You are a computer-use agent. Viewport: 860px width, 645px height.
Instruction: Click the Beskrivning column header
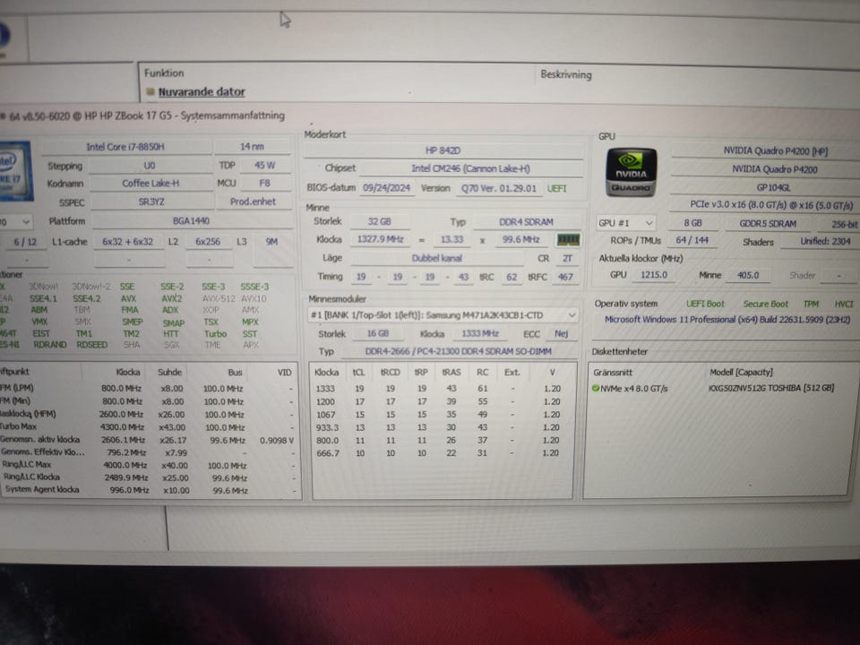pos(566,74)
